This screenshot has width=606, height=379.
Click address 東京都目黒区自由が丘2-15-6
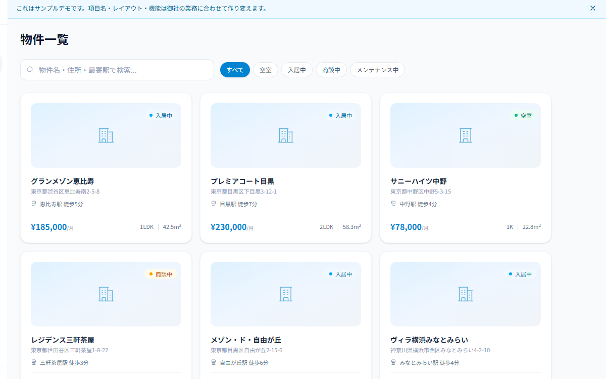[246, 351]
